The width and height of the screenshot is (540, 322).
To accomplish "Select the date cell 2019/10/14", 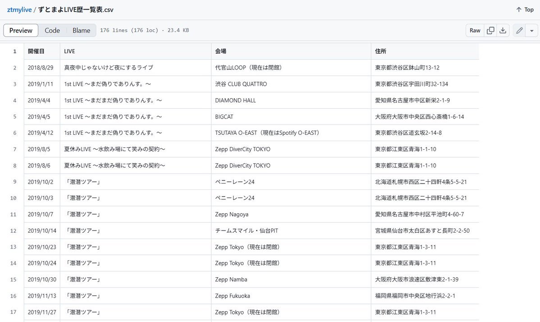I will (42, 230).
